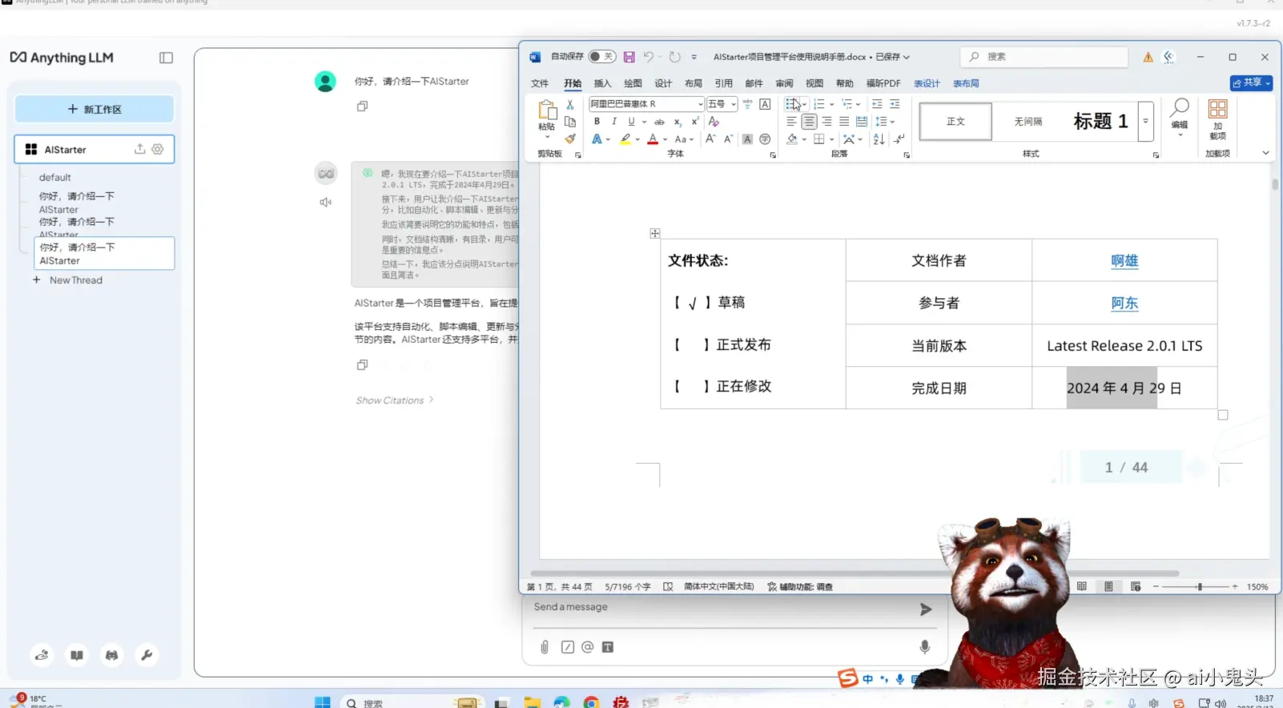
Task: Switch to the Review tab (审阅)
Action: 784,83
